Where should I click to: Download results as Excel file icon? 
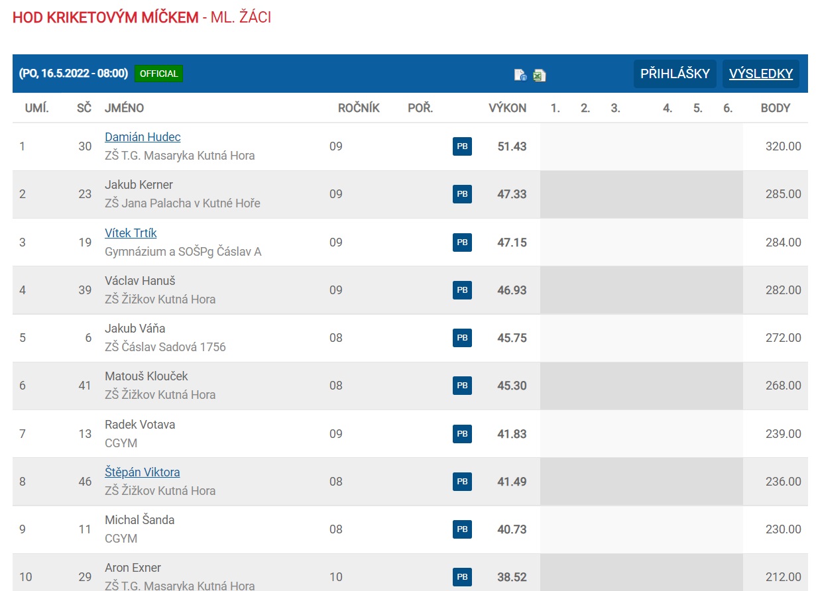point(540,75)
